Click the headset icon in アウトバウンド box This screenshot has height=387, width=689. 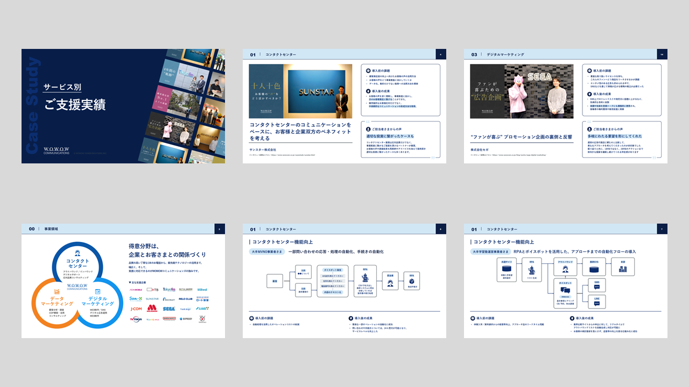click(565, 269)
